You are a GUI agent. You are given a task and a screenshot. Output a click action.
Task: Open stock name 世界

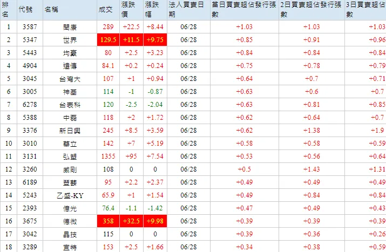pyautogui.click(x=70, y=40)
